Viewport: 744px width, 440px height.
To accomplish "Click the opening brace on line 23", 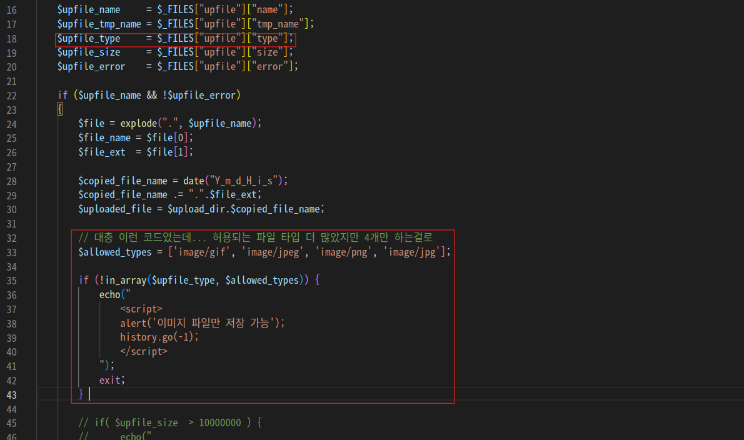I will (x=60, y=109).
